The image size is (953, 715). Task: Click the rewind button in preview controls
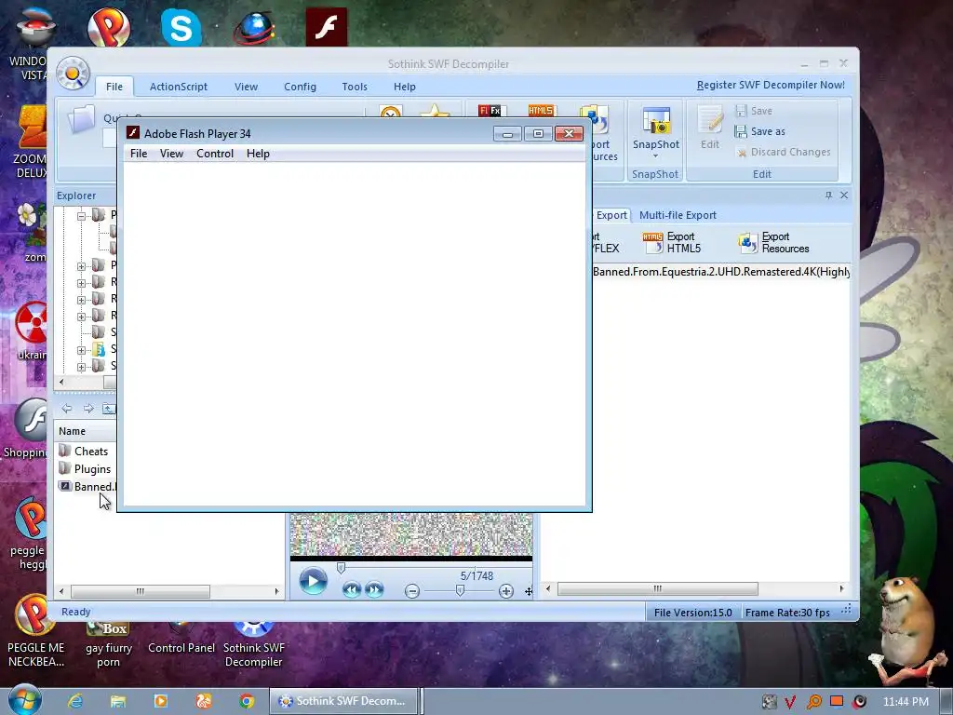click(351, 589)
